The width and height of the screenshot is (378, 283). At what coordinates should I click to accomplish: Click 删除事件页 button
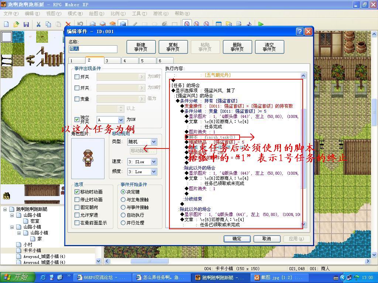[x=237, y=47]
